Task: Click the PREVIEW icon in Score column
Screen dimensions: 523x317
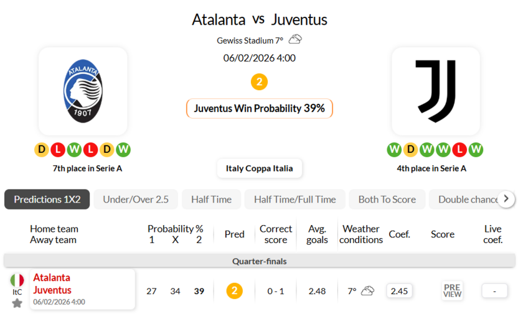Action: click(x=452, y=291)
